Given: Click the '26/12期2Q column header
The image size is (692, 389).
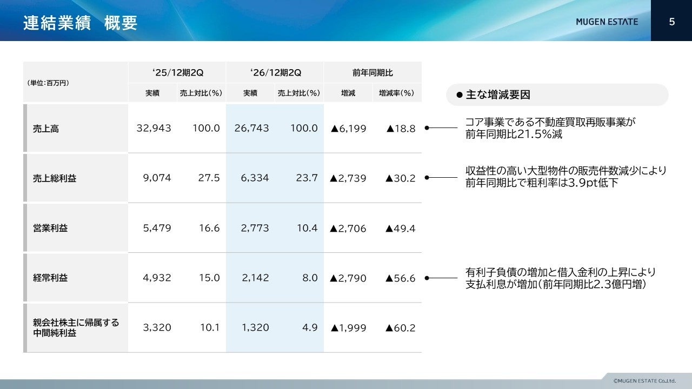Looking at the screenshot, I should click(275, 72).
